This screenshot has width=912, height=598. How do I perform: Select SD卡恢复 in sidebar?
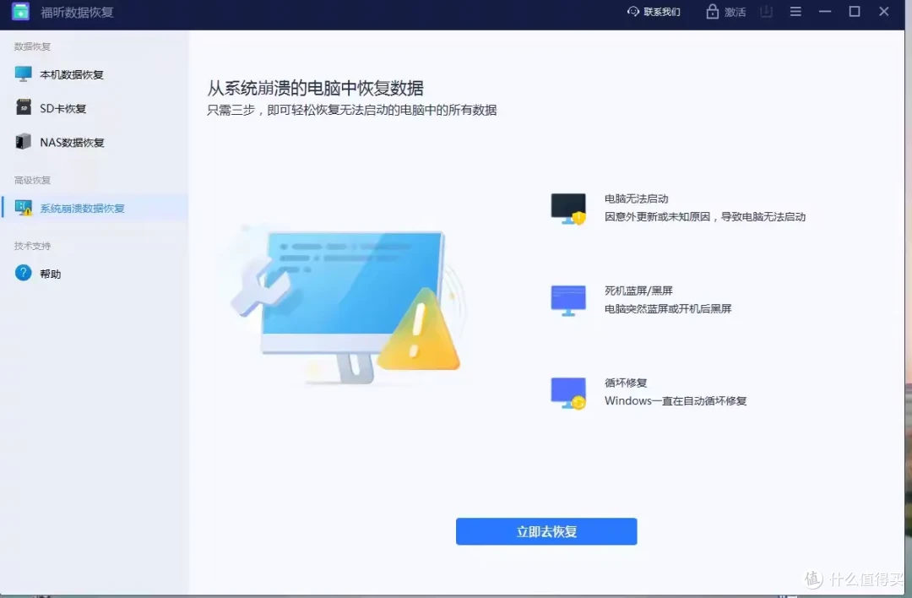pos(95,108)
